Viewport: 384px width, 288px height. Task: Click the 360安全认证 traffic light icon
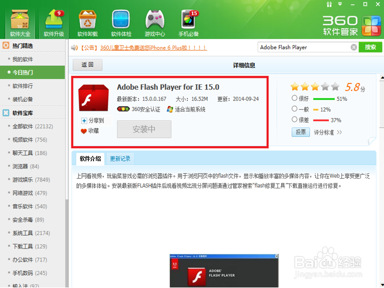coord(123,109)
